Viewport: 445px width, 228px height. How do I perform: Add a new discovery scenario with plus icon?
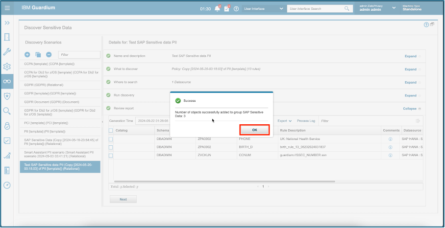click(27, 55)
